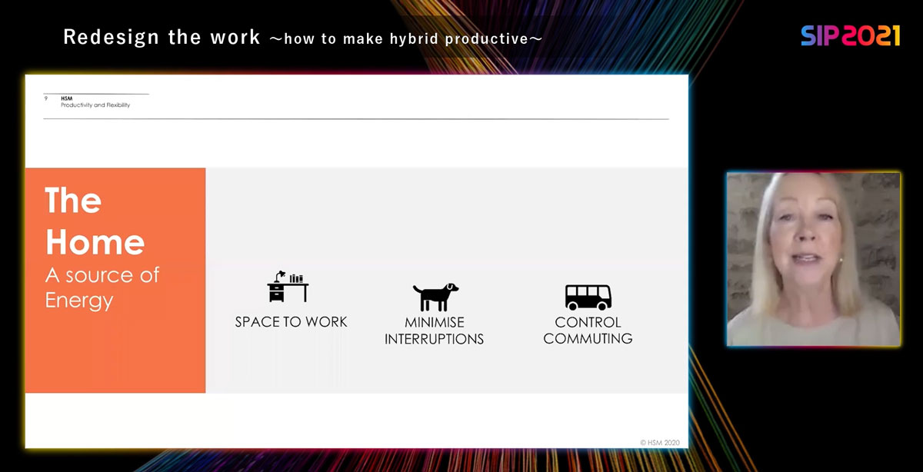This screenshot has width=923, height=472.
Task: Click the bus icon
Action: 588,297
